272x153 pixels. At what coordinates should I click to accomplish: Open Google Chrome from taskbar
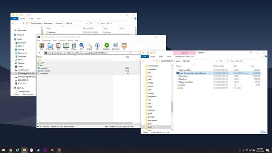click(x=11, y=150)
